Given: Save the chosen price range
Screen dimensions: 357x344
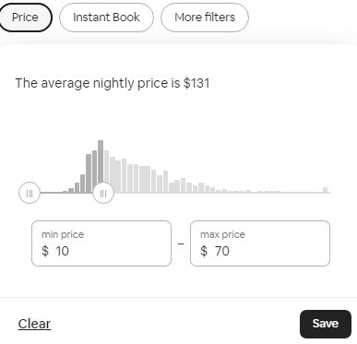Looking at the screenshot, I should pos(326,324).
